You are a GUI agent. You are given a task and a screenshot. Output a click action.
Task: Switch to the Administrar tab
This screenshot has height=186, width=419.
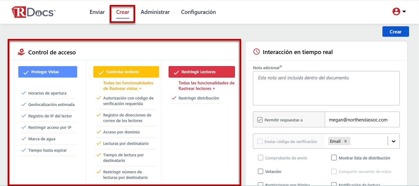click(155, 12)
